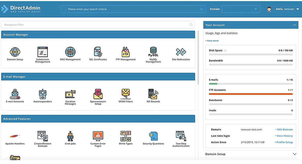Screen dimensions: 302x164
Task: Click the Bandwidth 0 B / 1000 MB value
Action: pos(285,61)
